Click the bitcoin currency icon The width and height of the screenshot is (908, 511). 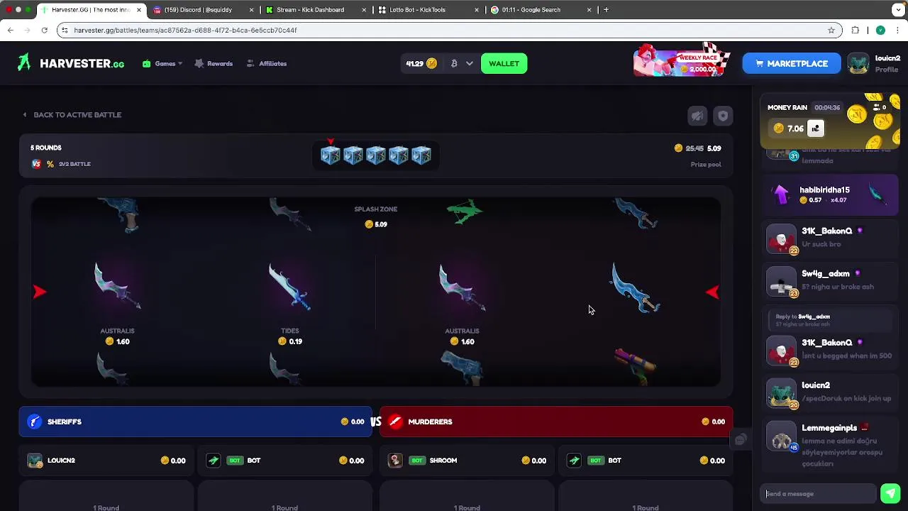(x=454, y=64)
